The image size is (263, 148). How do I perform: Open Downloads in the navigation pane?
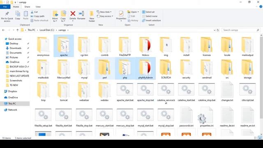pos(16,48)
